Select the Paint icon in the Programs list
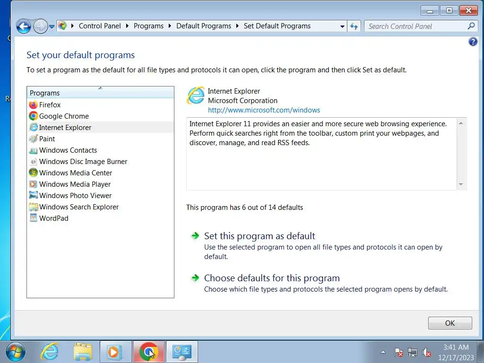 pyautogui.click(x=34, y=138)
